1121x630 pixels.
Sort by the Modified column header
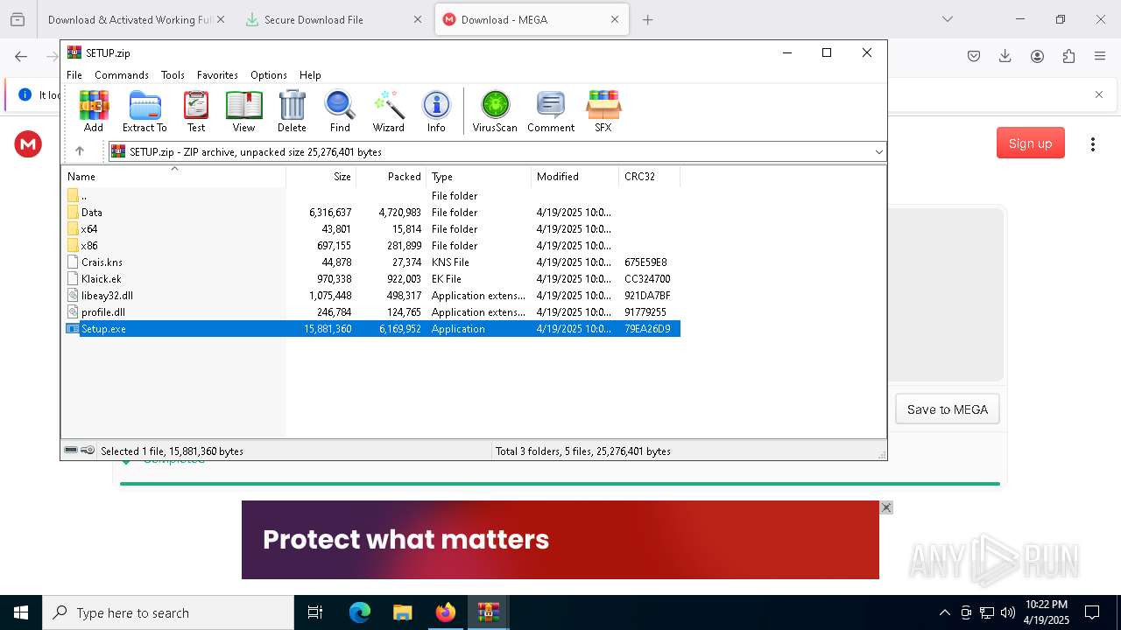click(x=575, y=176)
